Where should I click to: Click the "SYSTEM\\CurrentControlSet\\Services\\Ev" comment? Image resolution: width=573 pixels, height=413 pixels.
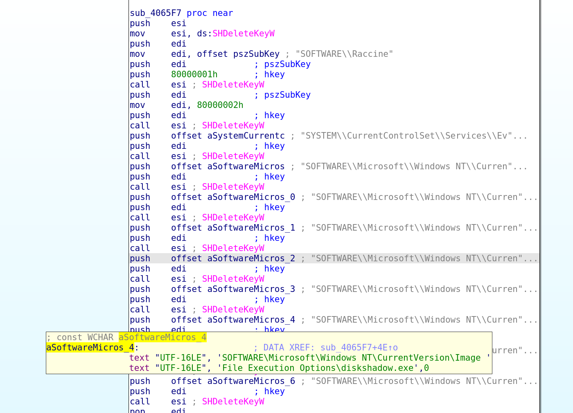pyautogui.click(x=414, y=136)
